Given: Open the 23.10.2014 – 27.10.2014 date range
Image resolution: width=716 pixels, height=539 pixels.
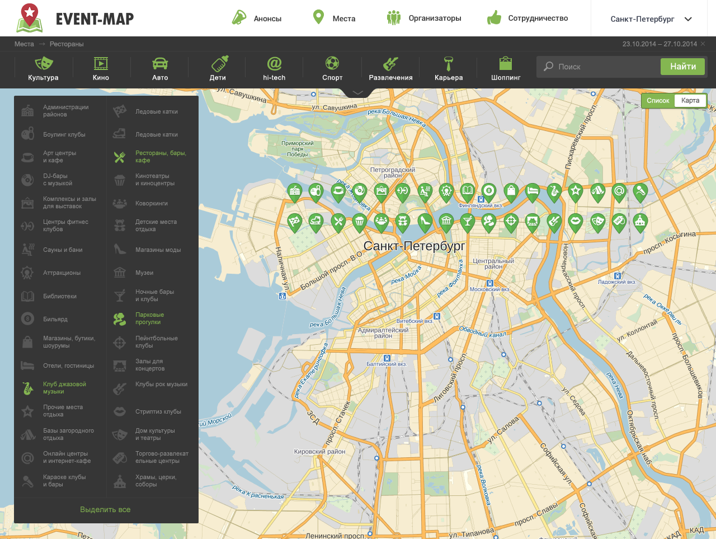Looking at the screenshot, I should pos(660,44).
